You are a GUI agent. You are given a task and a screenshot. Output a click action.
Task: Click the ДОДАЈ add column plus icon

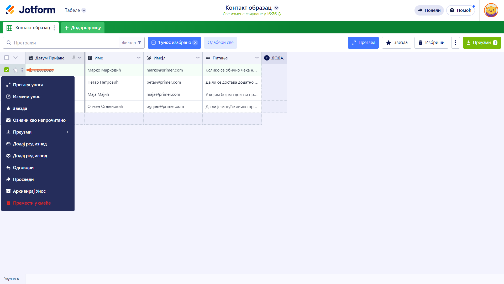(267, 58)
